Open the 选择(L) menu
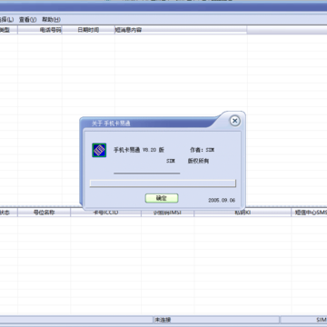 point(6,20)
